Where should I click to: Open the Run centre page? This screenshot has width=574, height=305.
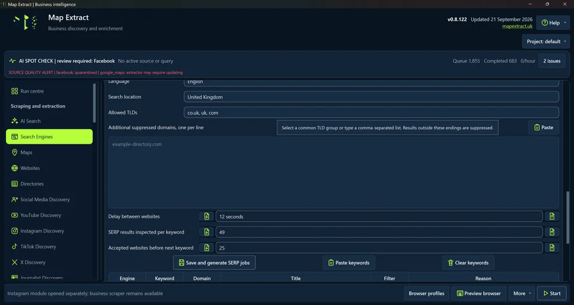[x=49, y=91]
